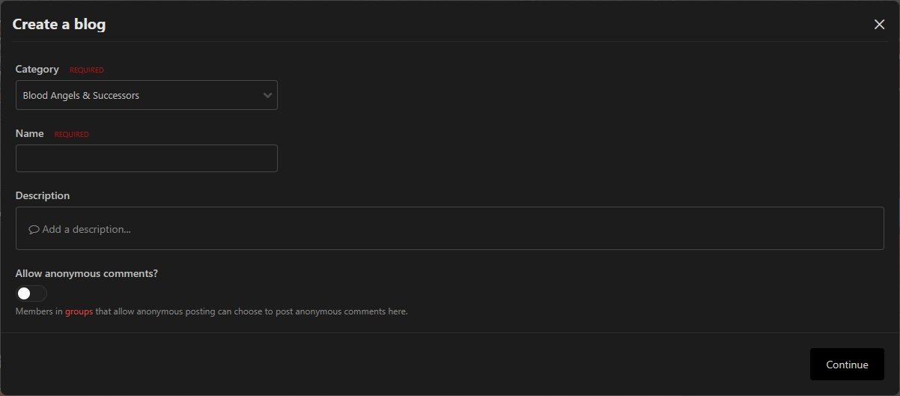The image size is (900, 396).
Task: Click the Create a blog dialog title
Action: [x=59, y=25]
